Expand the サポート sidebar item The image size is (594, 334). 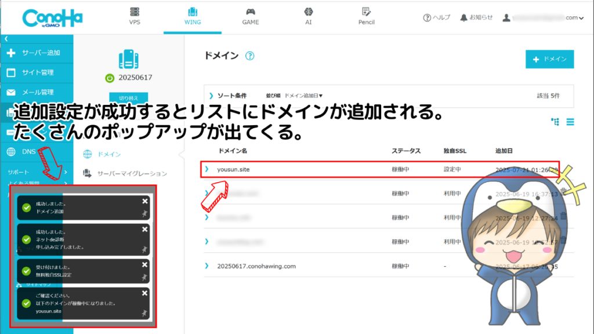tap(37, 172)
